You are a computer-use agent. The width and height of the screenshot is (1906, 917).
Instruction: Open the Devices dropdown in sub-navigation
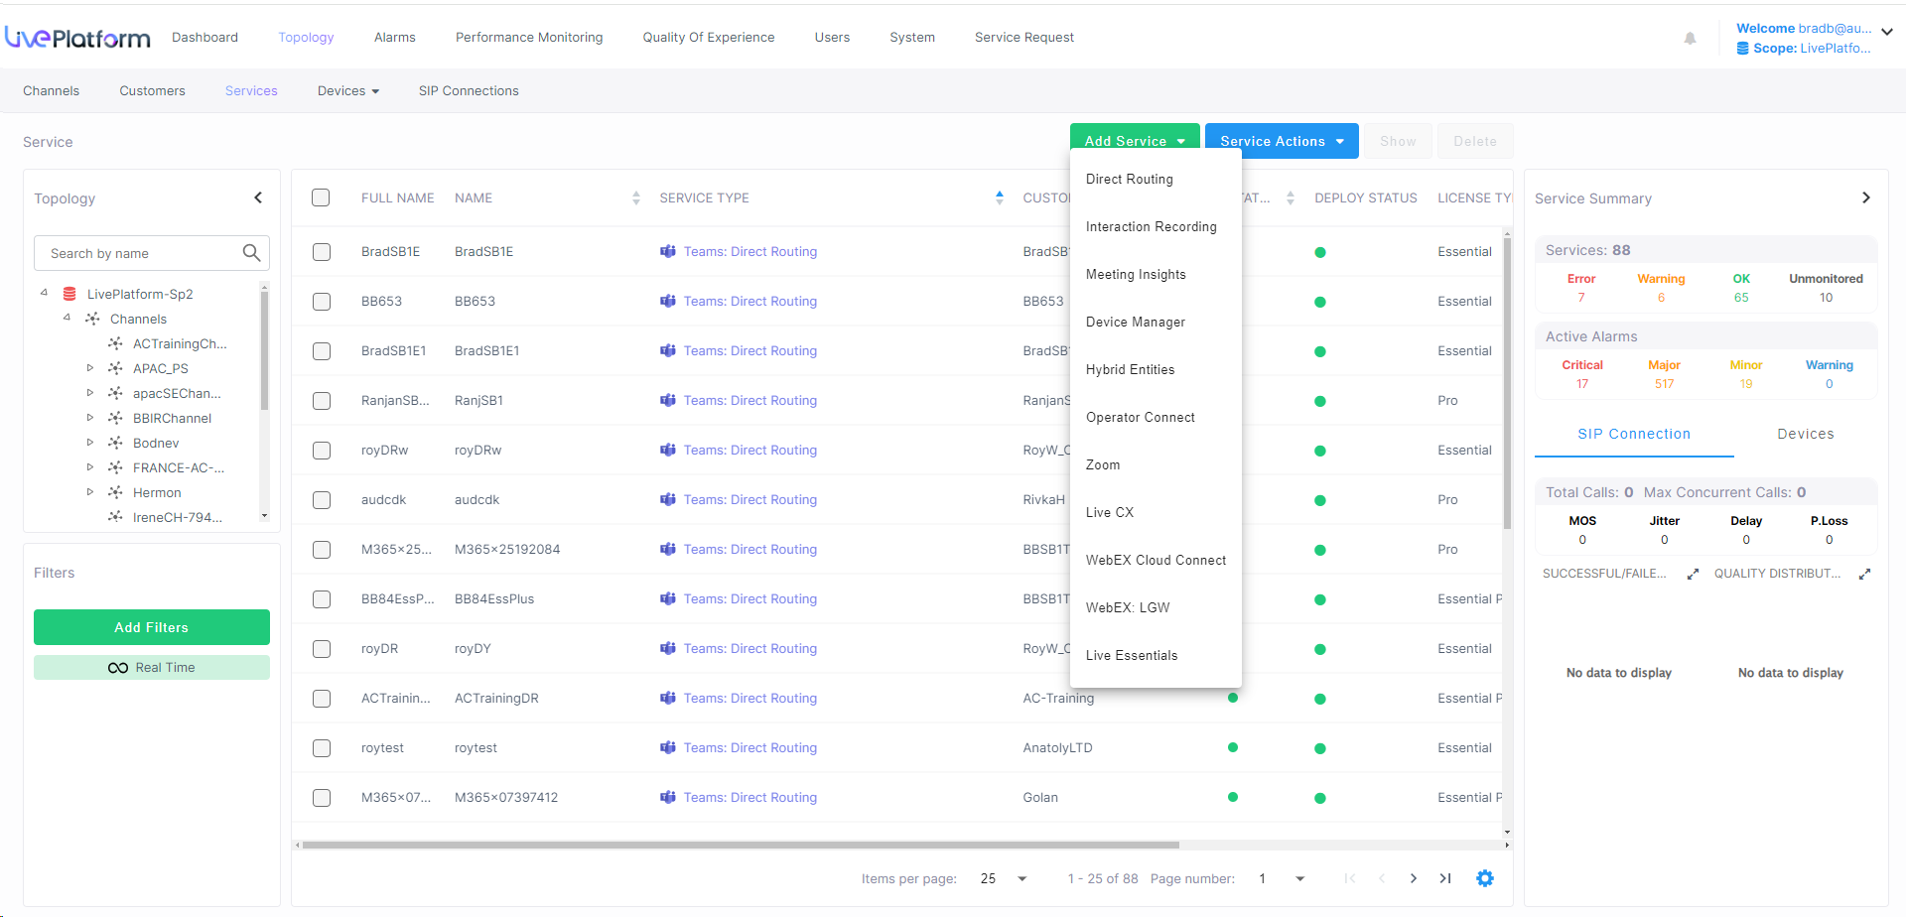pos(348,90)
